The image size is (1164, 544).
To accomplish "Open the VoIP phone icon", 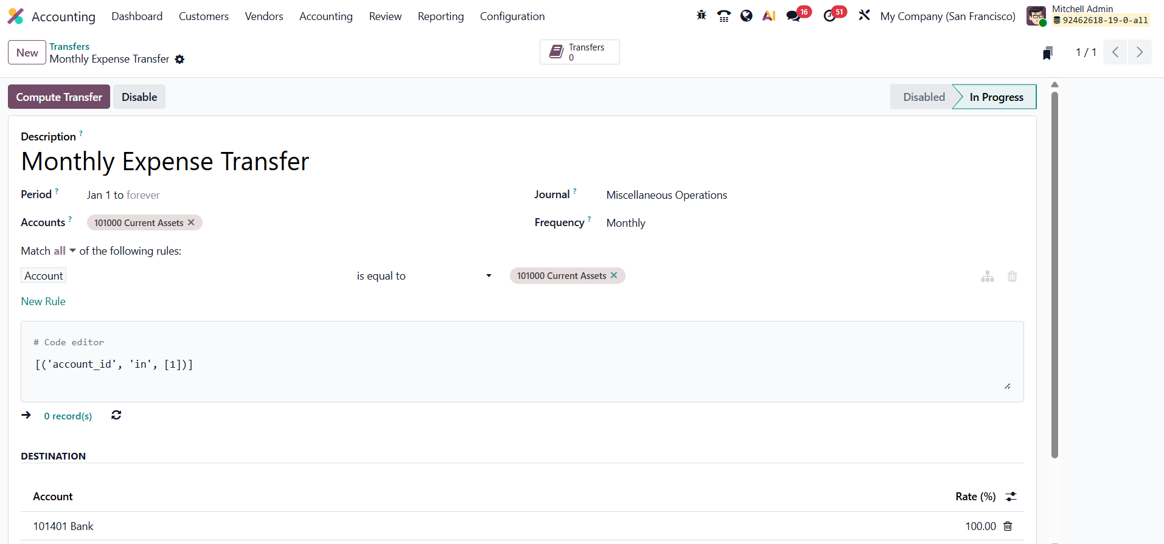I will 724,16.
